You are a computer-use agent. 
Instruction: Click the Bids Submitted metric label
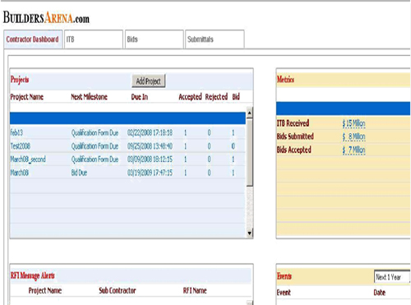(x=295, y=136)
